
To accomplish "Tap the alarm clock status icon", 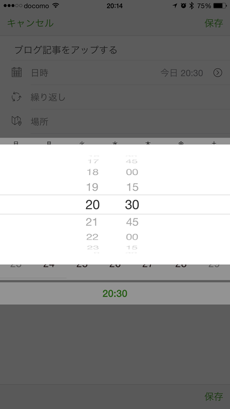I will pos(184,6).
